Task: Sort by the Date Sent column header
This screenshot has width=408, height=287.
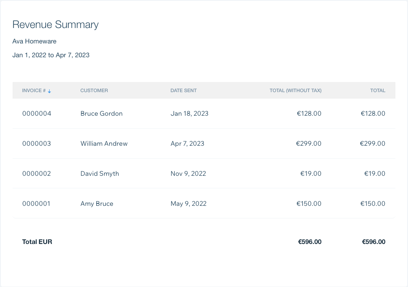Action: coord(183,91)
